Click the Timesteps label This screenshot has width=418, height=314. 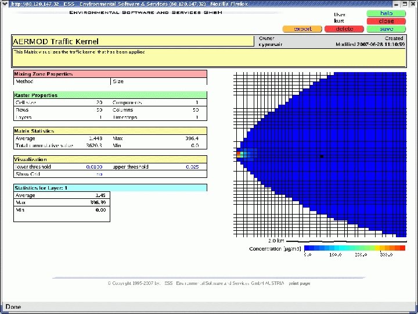pos(125,117)
